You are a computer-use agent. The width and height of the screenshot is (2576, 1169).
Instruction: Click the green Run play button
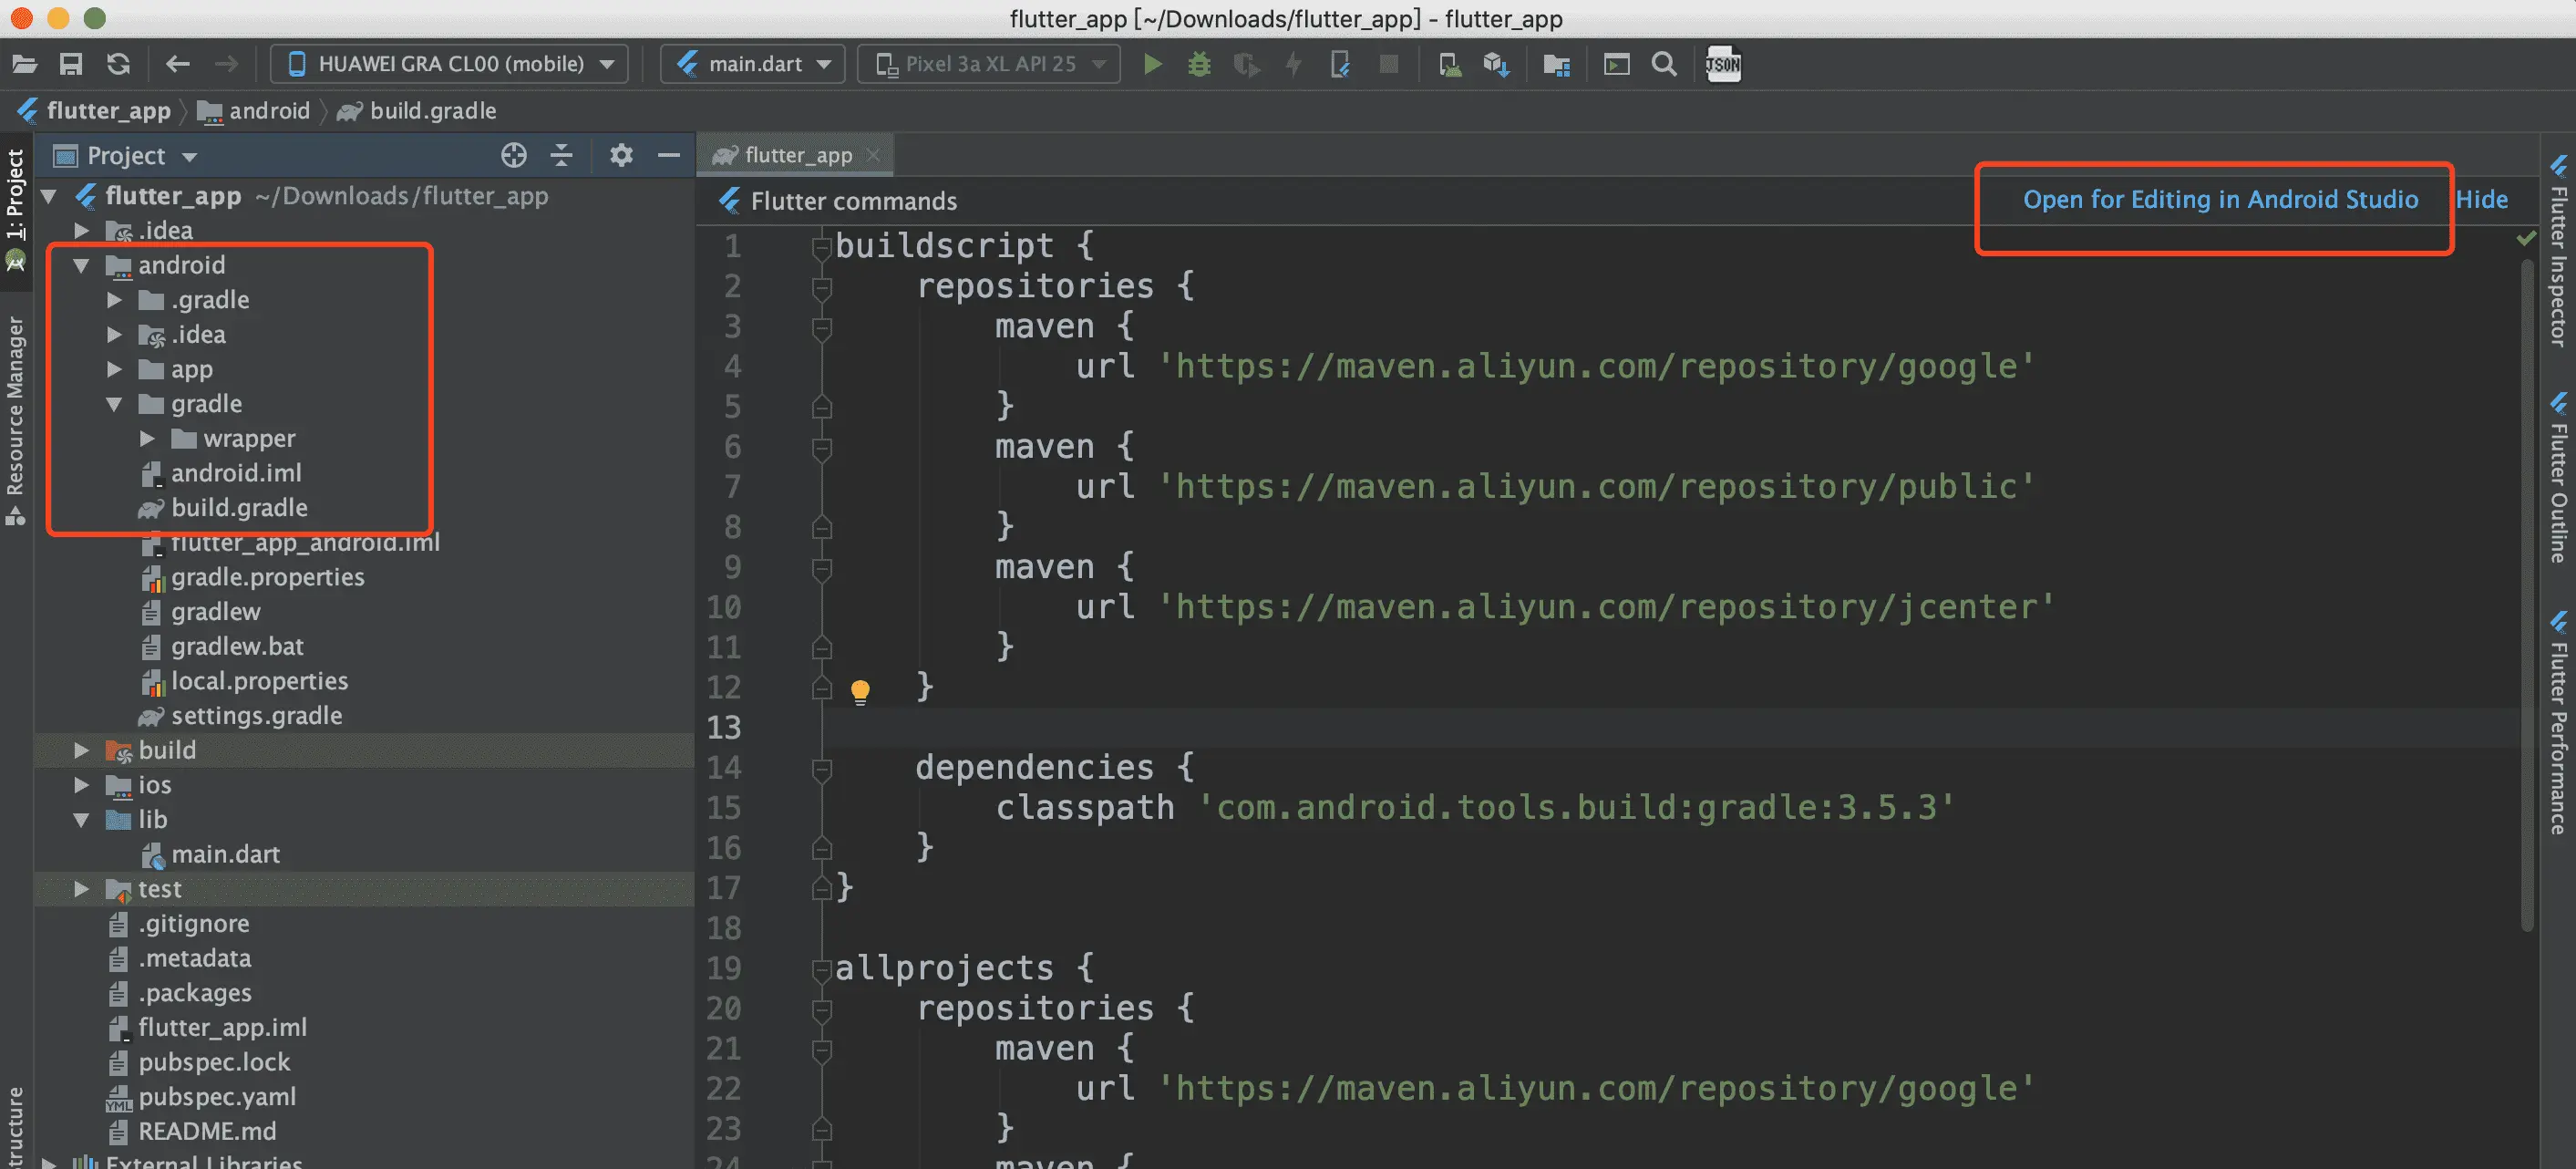pyautogui.click(x=1152, y=64)
